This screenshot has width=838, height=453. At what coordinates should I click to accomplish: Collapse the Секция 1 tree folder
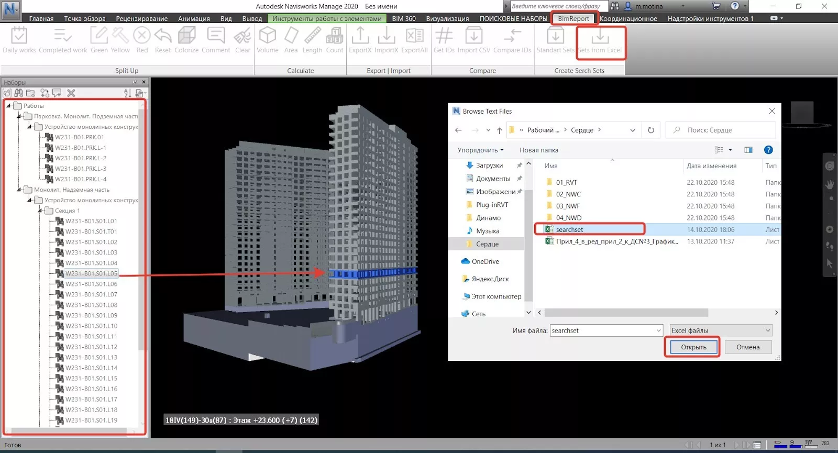pos(40,211)
